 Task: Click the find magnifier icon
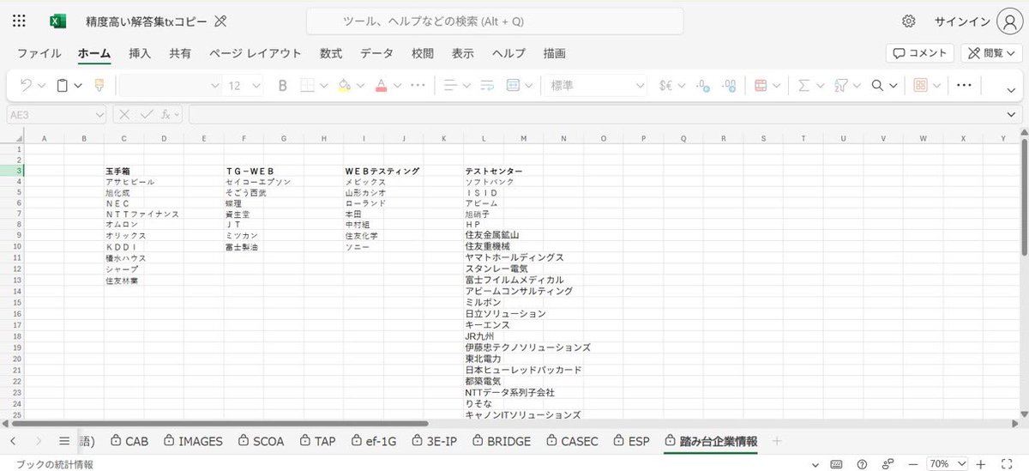click(877, 85)
